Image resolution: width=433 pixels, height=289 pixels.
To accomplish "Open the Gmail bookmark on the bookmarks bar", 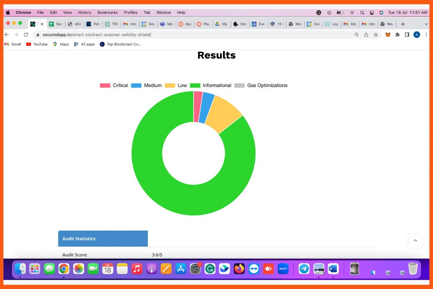I will click(12, 44).
